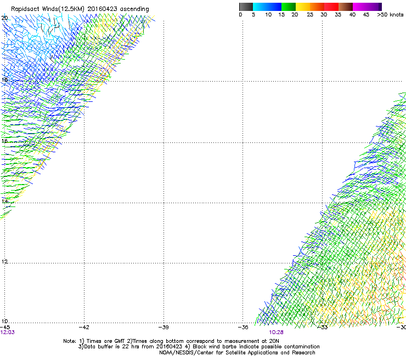Click the '>50 knots' legend label

tap(390, 15)
